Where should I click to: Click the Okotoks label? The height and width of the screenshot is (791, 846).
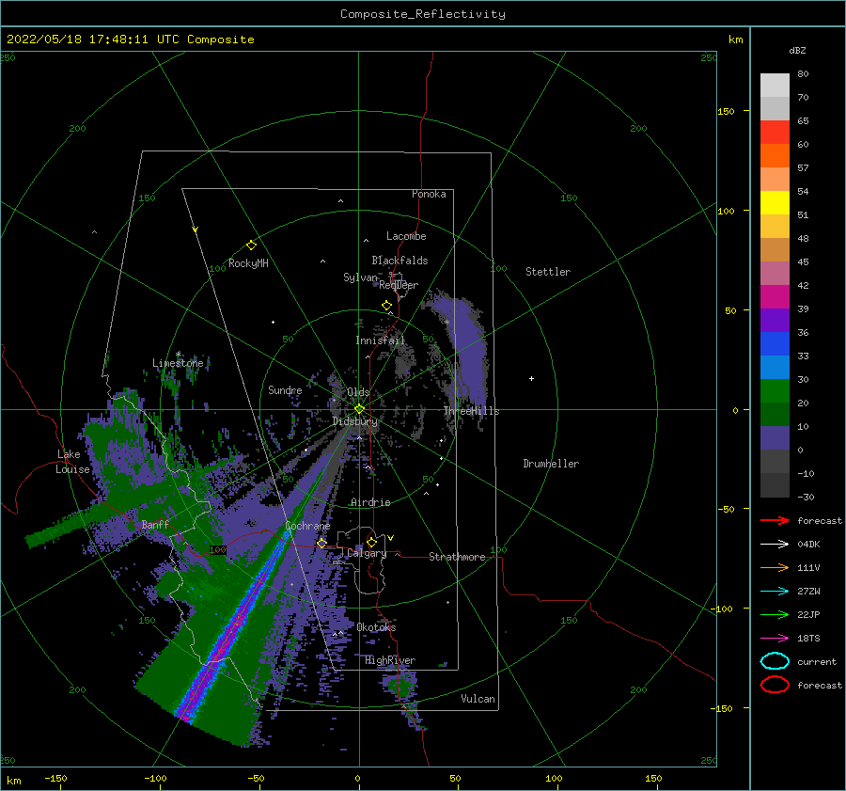click(x=376, y=626)
